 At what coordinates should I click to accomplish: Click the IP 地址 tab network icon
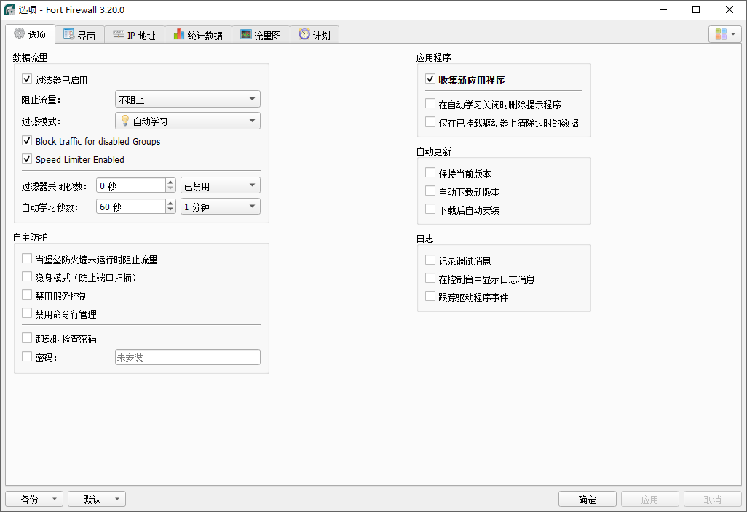pos(118,34)
